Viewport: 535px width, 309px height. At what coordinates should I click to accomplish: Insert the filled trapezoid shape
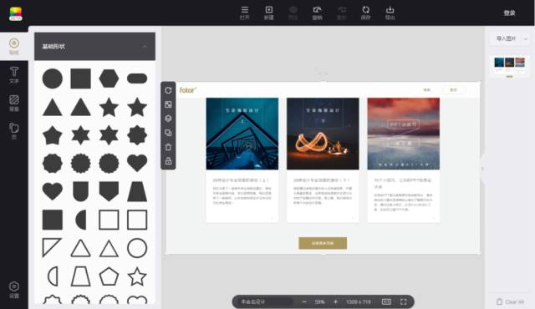(x=137, y=191)
